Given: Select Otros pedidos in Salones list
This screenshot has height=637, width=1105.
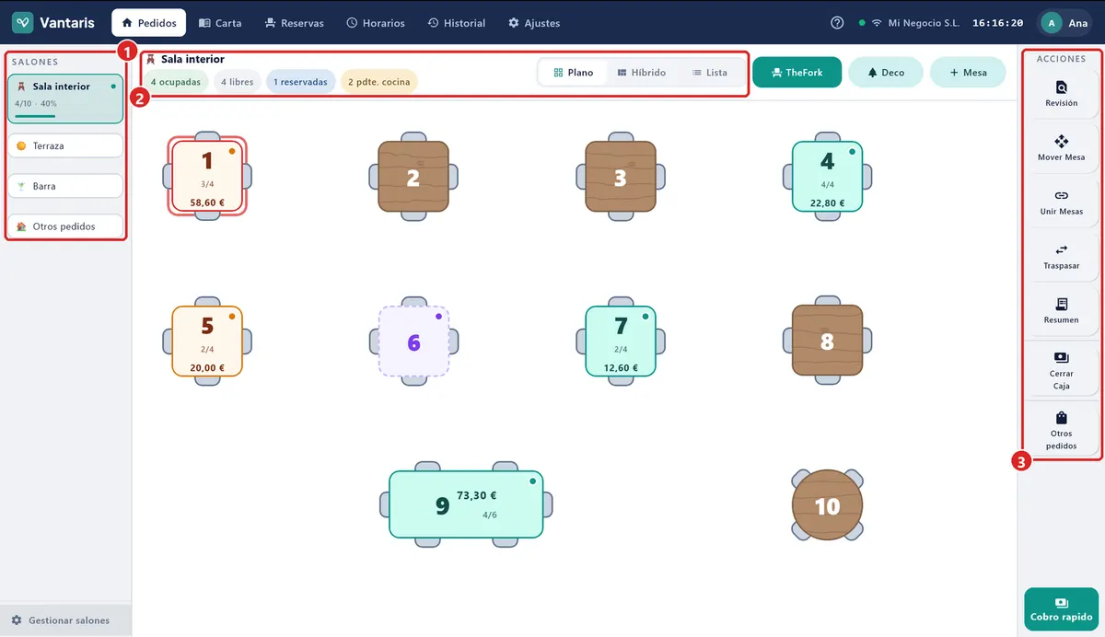Looking at the screenshot, I should point(64,226).
